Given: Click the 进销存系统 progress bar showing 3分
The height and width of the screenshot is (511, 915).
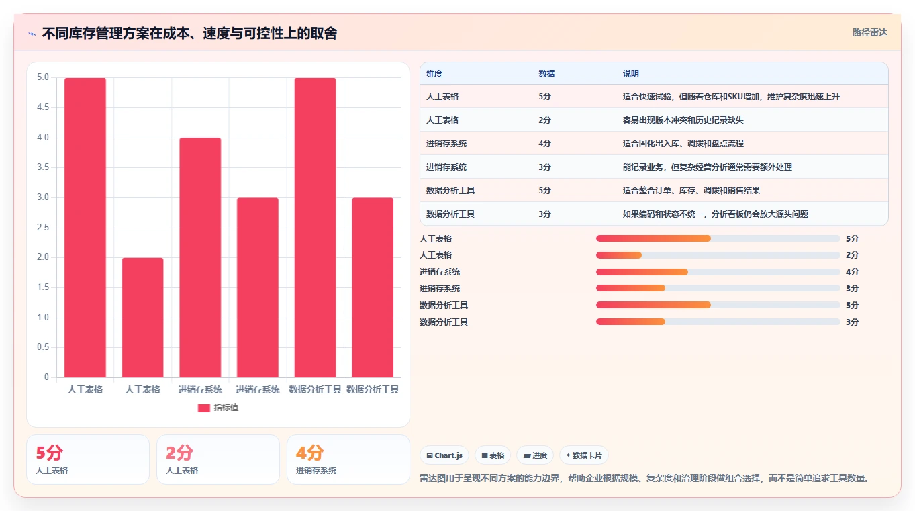Looking at the screenshot, I should point(718,288).
